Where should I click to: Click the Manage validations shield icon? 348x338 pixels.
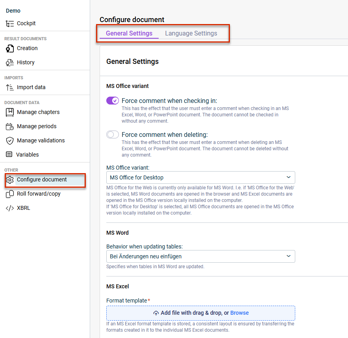[x=9, y=141]
